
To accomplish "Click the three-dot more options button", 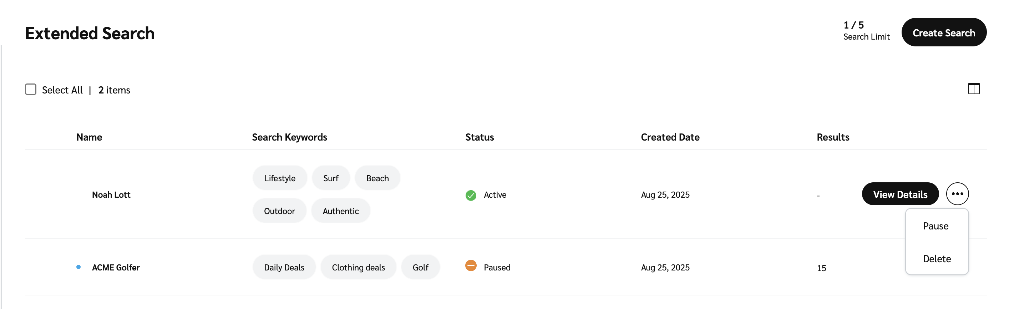I will click(x=957, y=194).
